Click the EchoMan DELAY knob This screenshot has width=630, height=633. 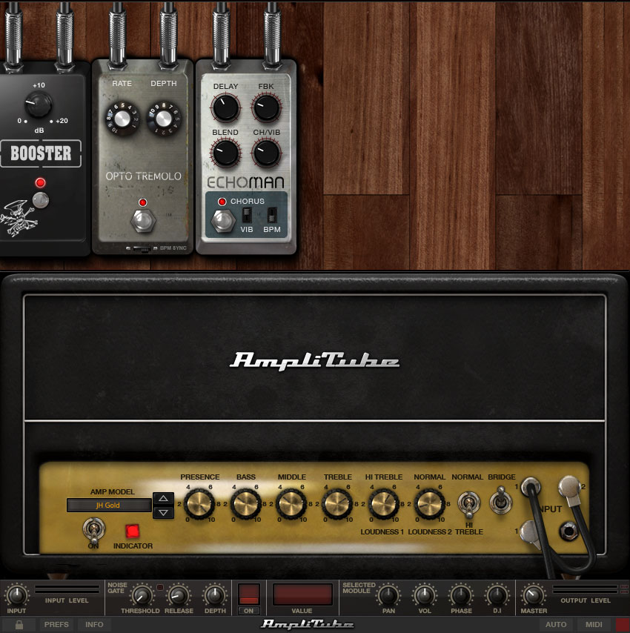(225, 107)
